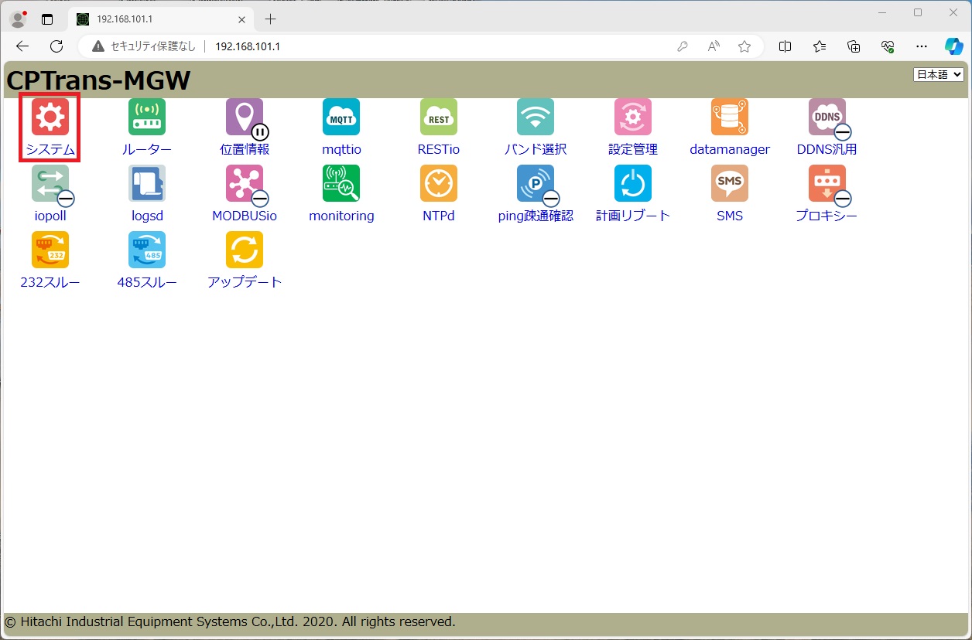Close the 192.168.101.1 tab

242,19
